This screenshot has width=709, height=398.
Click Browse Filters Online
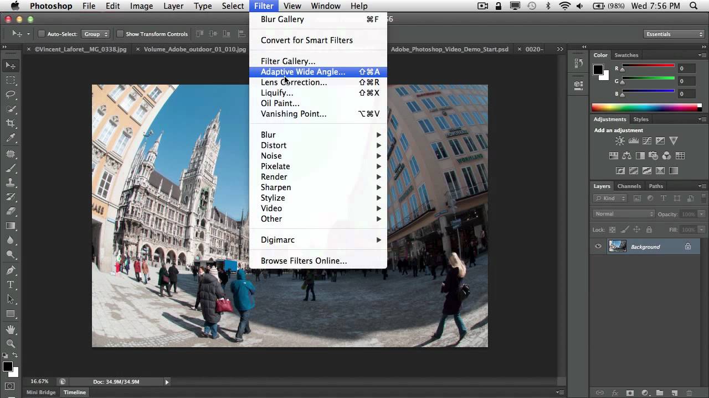point(304,260)
